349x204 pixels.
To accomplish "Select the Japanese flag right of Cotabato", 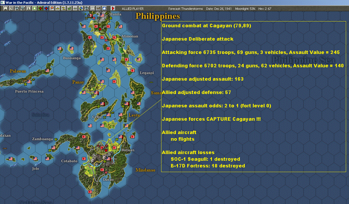I will (84, 158).
